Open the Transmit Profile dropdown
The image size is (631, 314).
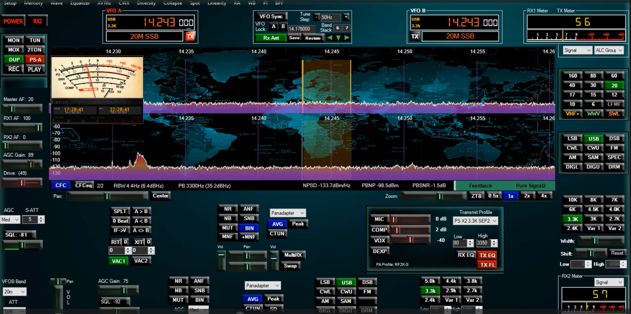[x=475, y=221]
